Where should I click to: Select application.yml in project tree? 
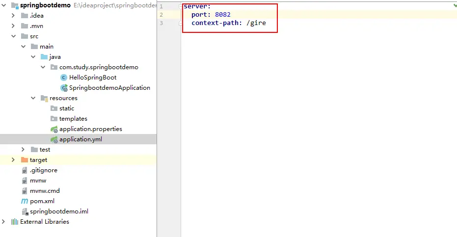(81, 139)
